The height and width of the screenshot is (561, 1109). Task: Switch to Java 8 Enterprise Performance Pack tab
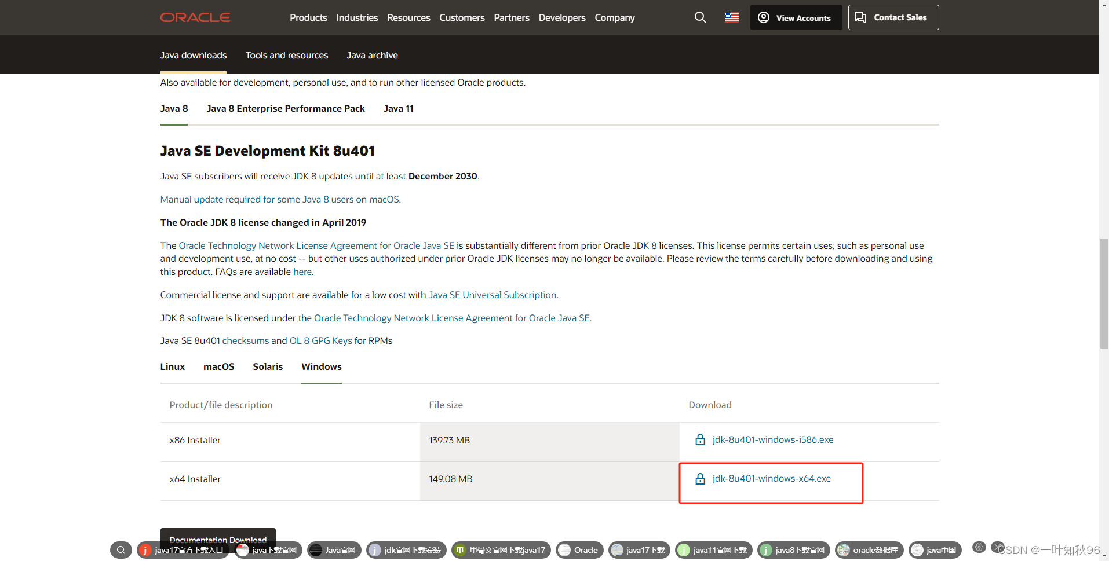(x=286, y=108)
